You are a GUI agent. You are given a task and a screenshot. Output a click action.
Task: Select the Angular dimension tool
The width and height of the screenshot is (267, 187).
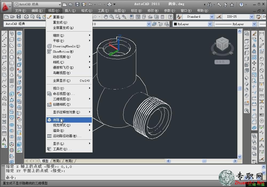262,76
